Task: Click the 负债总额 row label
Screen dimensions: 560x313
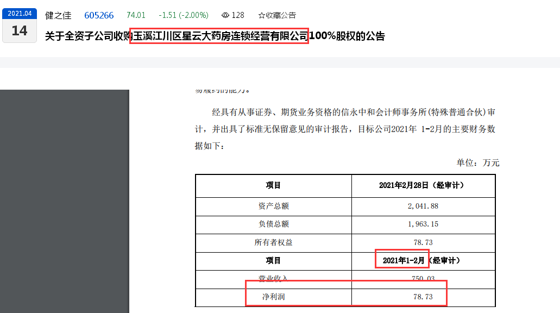Action: point(273,224)
